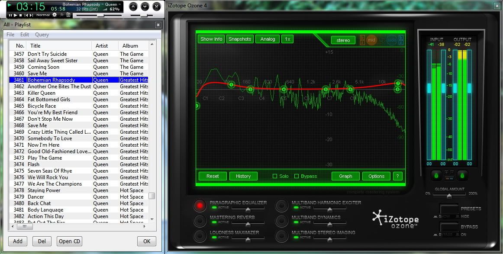503x254 pixels.
Task: Click the playlist icon in the player
Action: 68,15
